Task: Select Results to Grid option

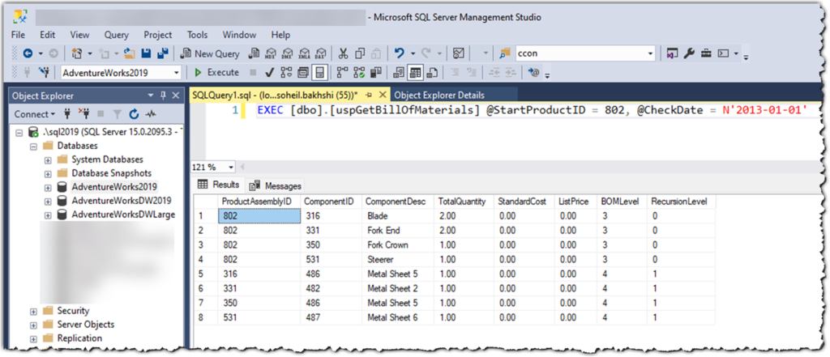Action: pyautogui.click(x=416, y=72)
